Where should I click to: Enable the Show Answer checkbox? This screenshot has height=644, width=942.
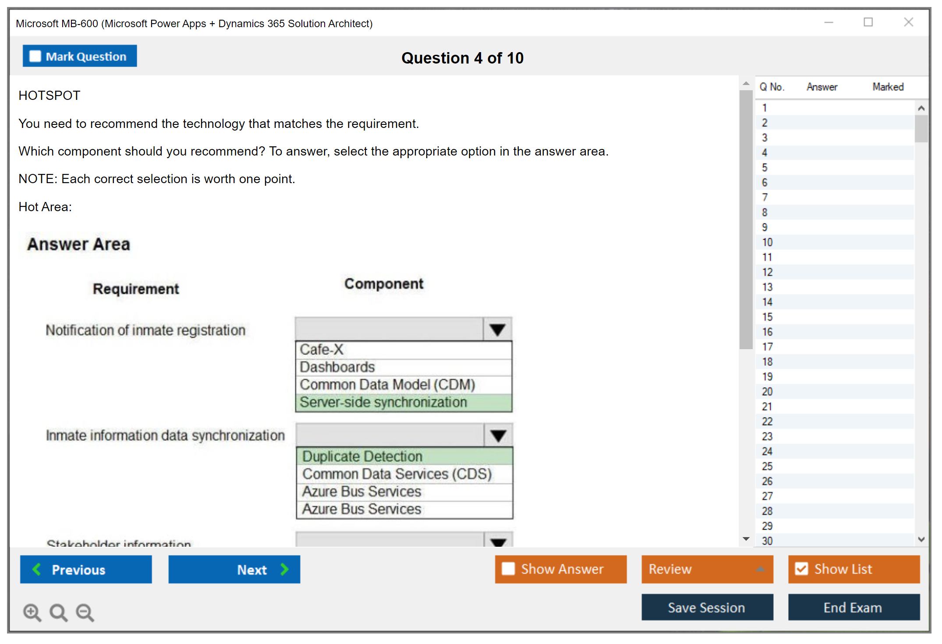click(508, 569)
